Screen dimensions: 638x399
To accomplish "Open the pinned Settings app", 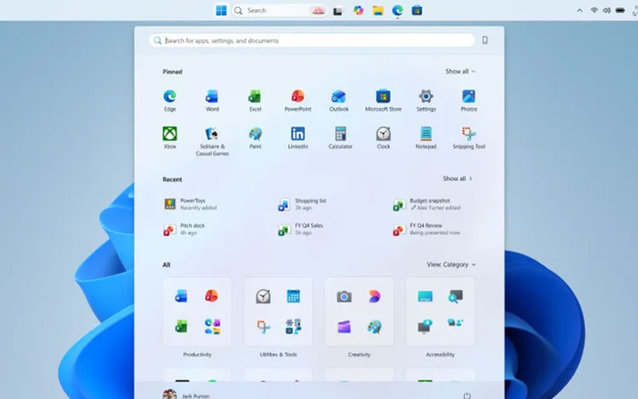I will point(426,100).
